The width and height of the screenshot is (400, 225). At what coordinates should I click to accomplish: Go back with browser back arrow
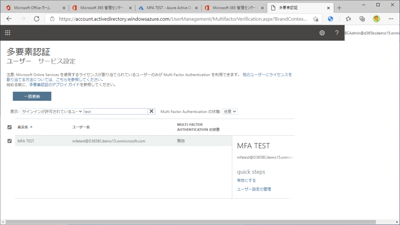tap(9, 19)
